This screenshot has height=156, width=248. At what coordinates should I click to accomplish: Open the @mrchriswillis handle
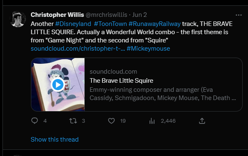click(106, 15)
